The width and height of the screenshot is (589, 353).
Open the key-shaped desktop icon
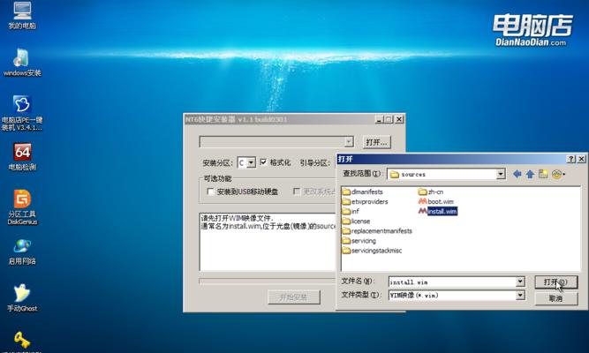pos(22,341)
